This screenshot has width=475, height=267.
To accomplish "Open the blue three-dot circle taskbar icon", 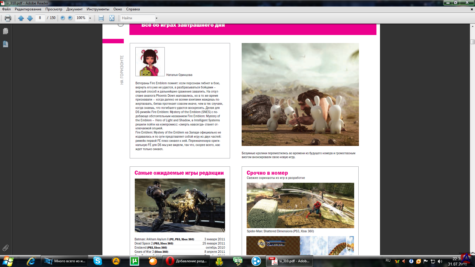I will 256,261.
